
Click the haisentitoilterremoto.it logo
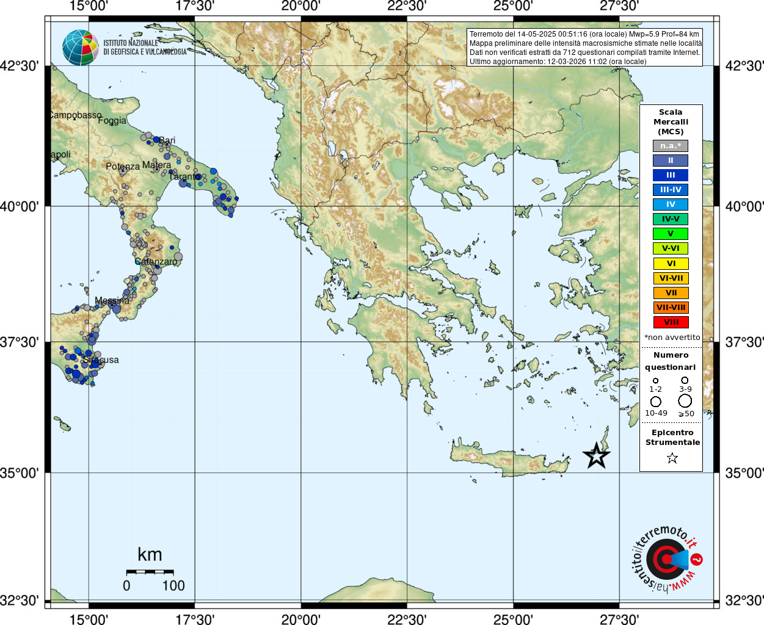[x=667, y=559]
